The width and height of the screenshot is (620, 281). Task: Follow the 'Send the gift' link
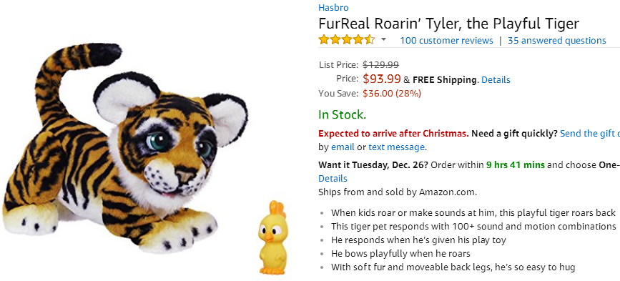(x=589, y=134)
